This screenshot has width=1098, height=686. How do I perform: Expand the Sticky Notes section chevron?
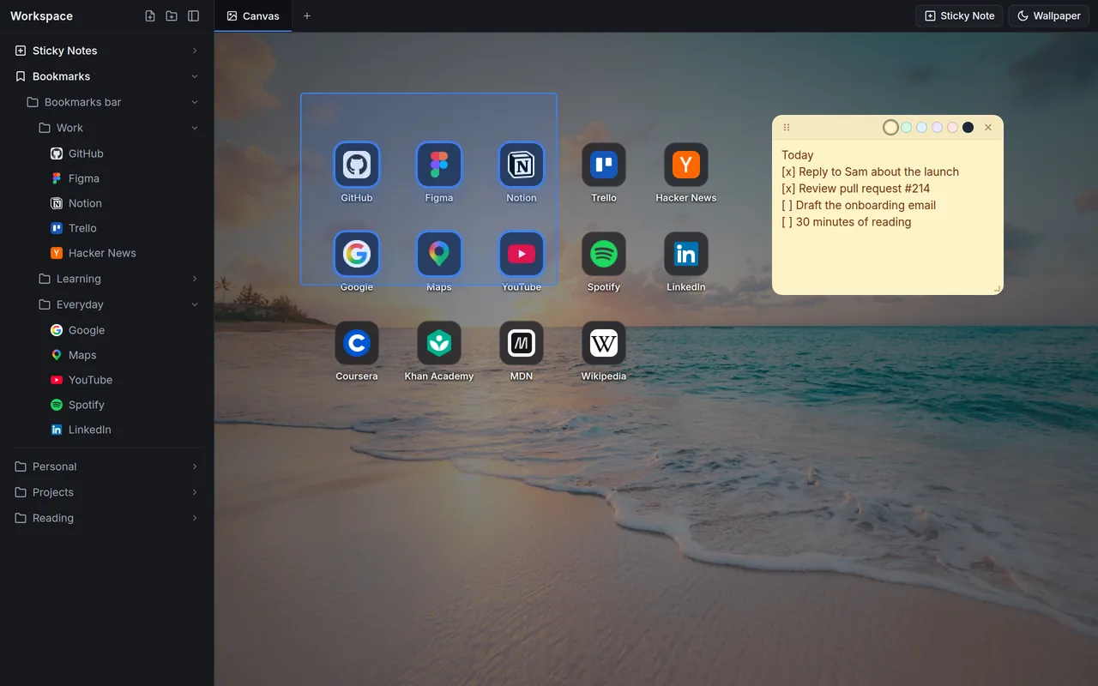click(195, 51)
